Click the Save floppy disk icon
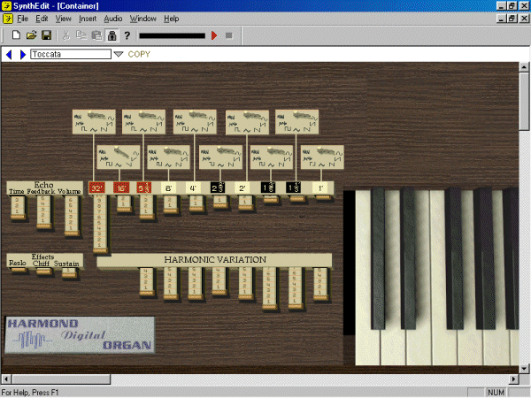Image resolution: width=531 pixels, height=398 pixels. tap(46, 35)
